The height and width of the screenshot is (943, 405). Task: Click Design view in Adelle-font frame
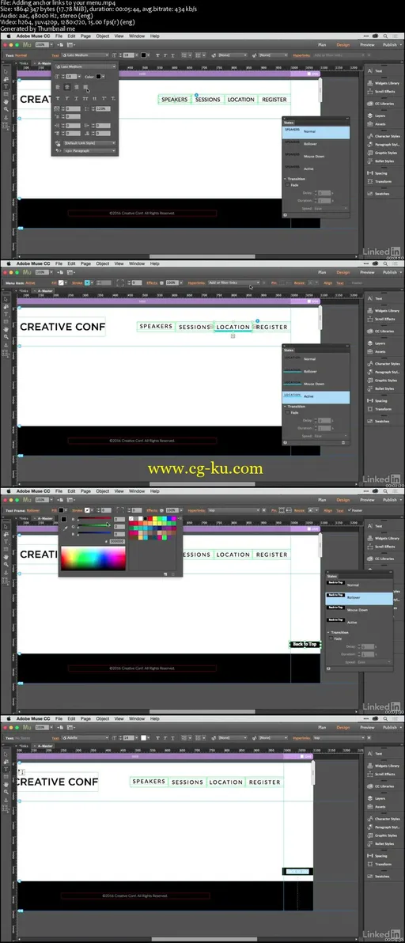click(343, 726)
